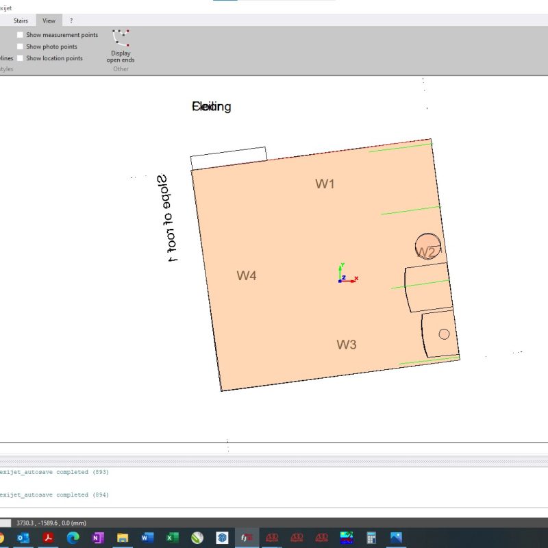This screenshot has width=548, height=548.
Task: Launch Adobe Acrobat from the taskbar
Action: [49, 538]
